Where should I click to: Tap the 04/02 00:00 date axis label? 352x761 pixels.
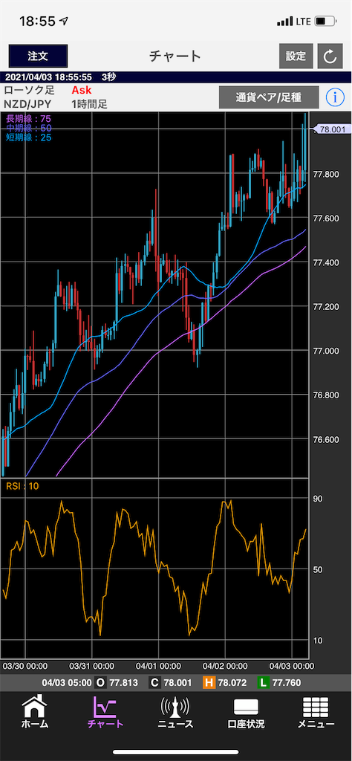coord(225,665)
